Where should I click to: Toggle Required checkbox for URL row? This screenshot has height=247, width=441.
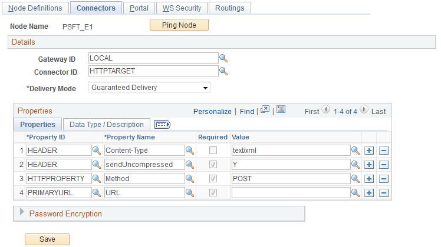[x=213, y=193]
